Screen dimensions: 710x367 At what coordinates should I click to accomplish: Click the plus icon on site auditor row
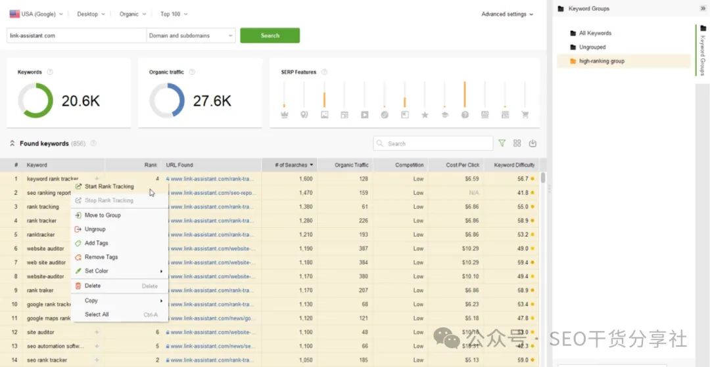[97, 332]
